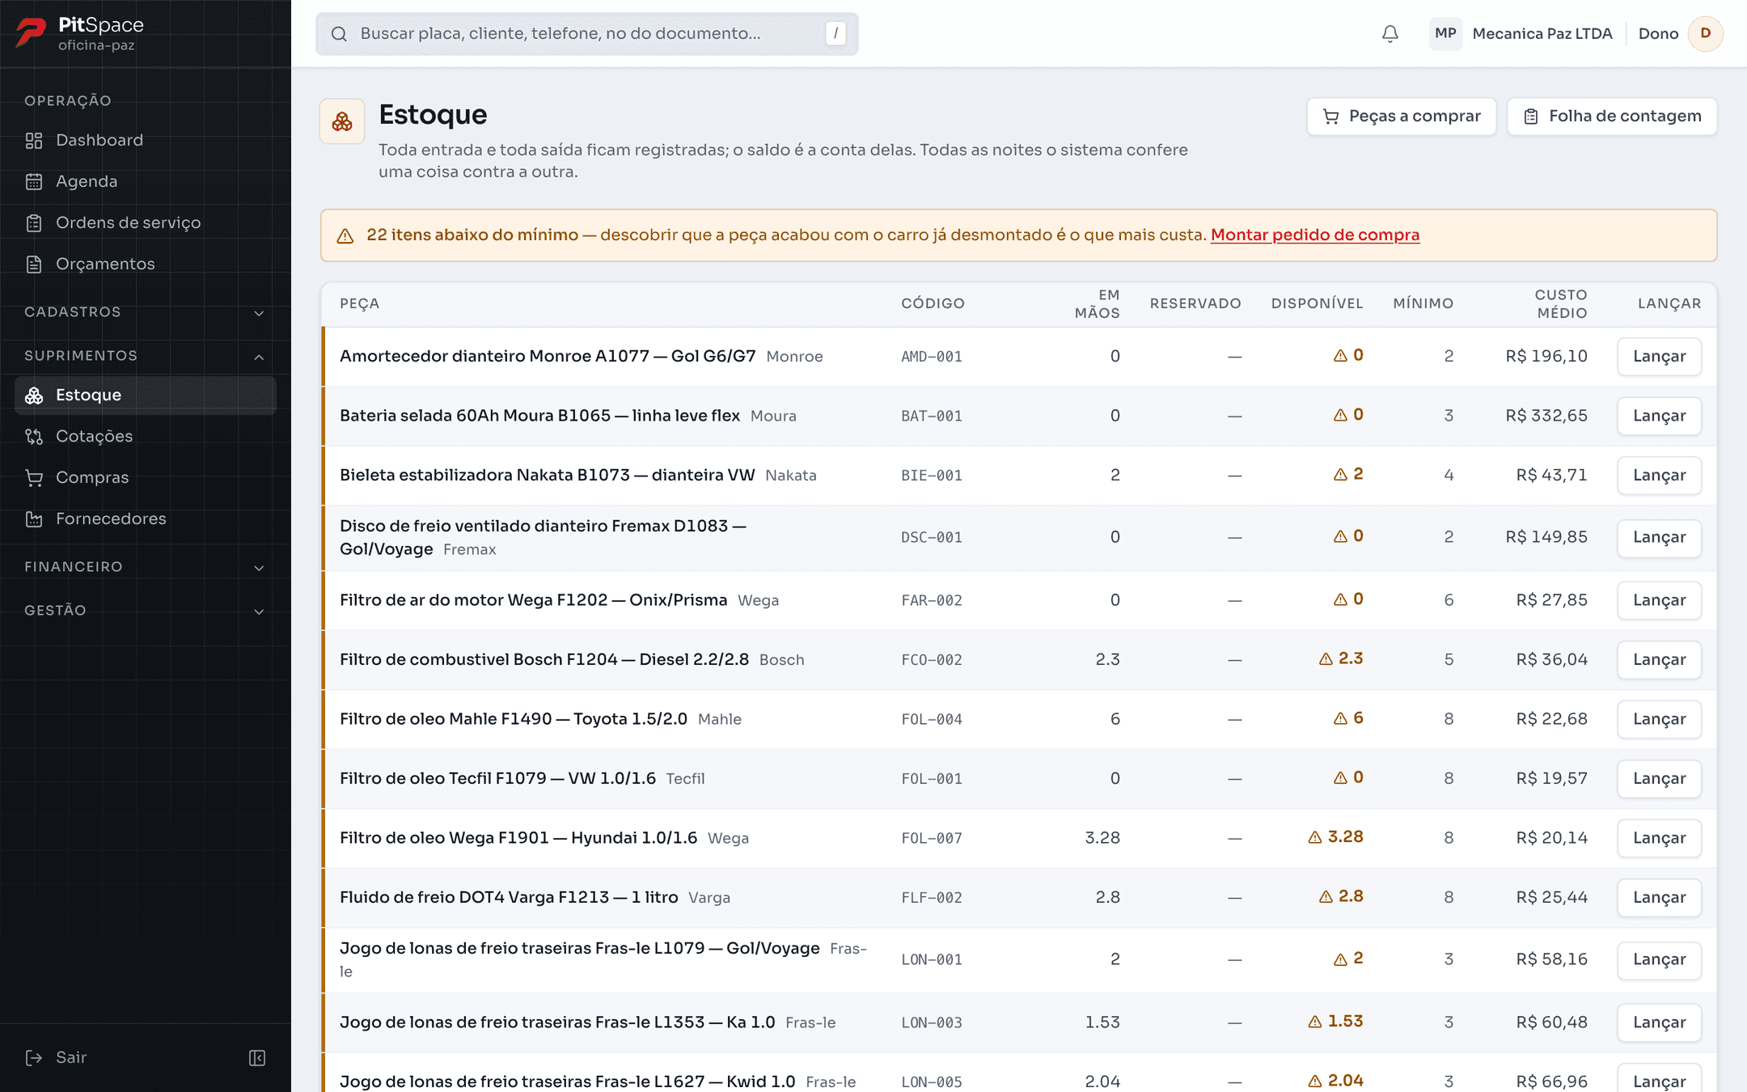Click the Orçamentos document icon

(x=34, y=264)
